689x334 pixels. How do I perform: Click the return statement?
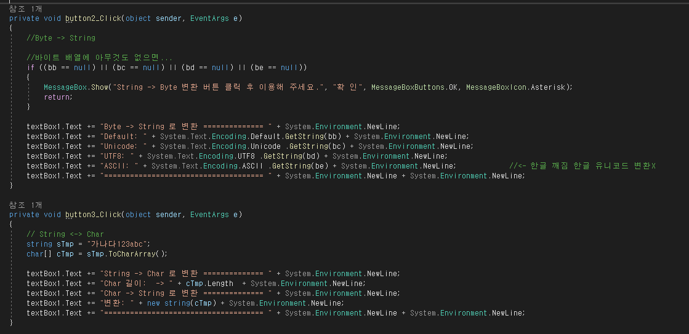coord(58,97)
